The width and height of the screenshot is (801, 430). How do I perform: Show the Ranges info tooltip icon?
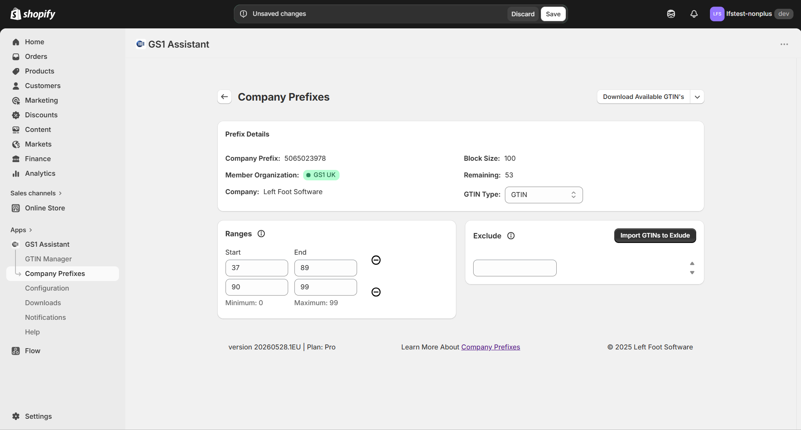point(261,234)
